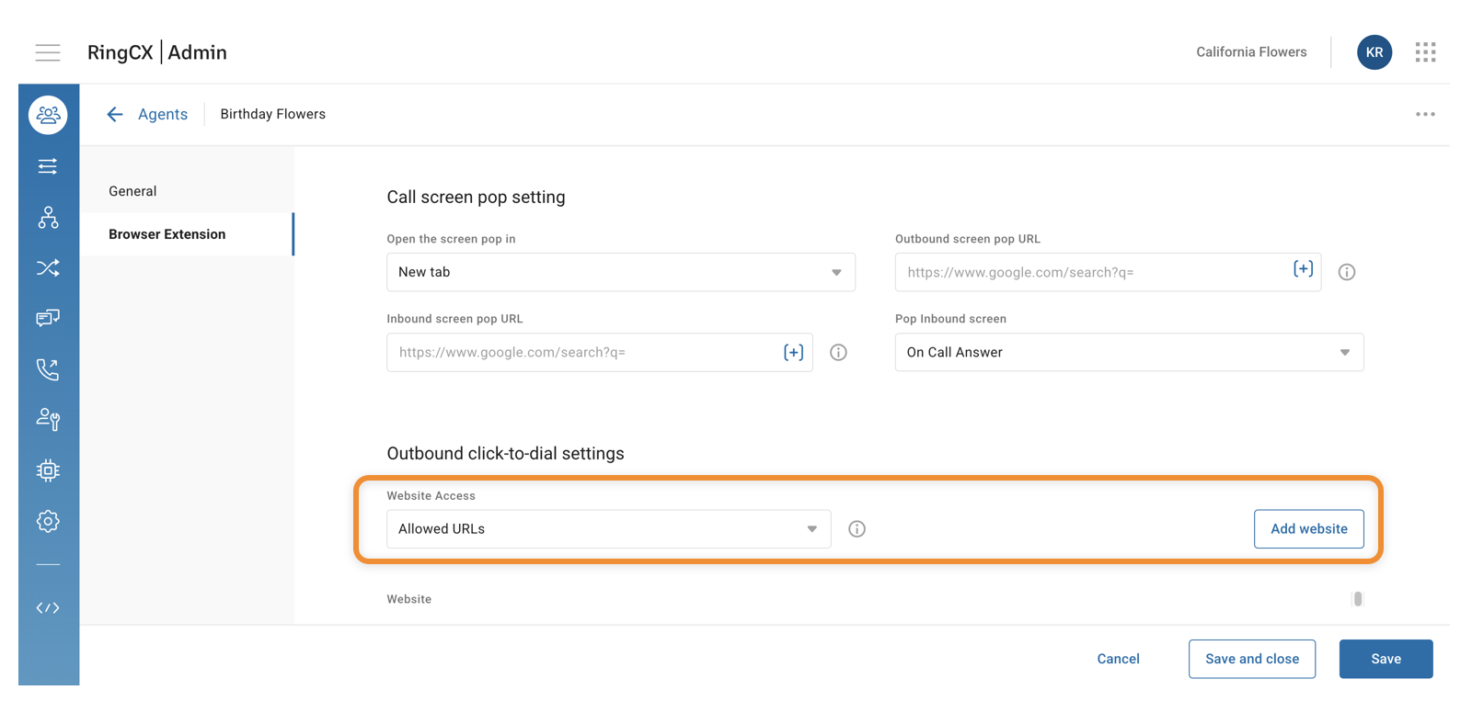Viewport: 1472px width, 713px height.
Task: Show info for Inbound screen pop URL
Action: [838, 353]
